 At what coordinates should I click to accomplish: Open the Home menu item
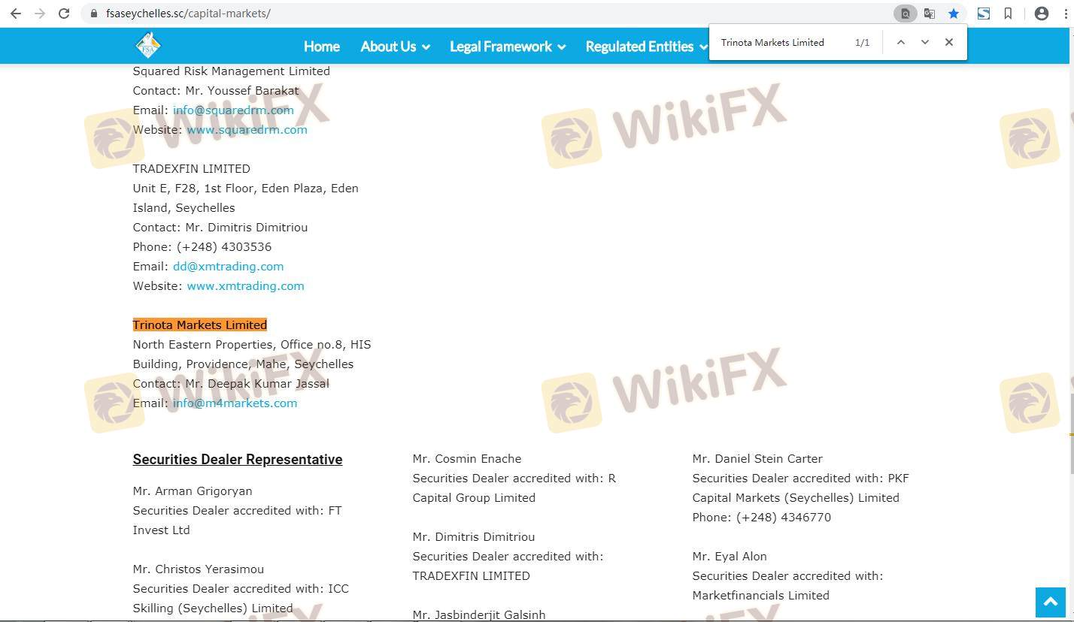click(x=321, y=47)
